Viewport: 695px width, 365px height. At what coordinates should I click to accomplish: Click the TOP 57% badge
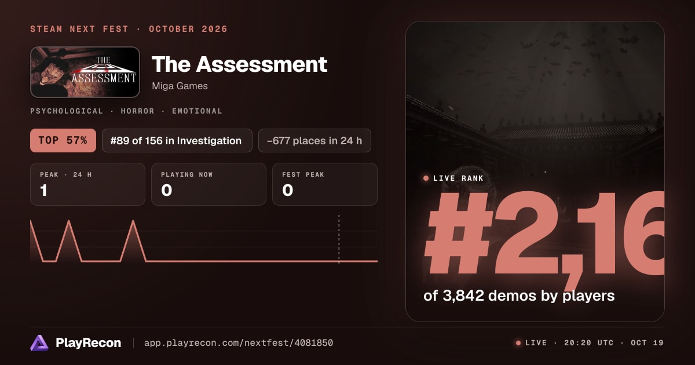click(63, 140)
